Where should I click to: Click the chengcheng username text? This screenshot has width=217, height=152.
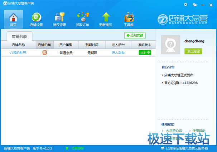pyautogui.click(x=194, y=41)
